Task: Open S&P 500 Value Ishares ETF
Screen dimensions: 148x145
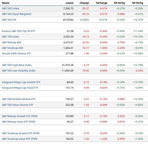Action: click(18, 105)
